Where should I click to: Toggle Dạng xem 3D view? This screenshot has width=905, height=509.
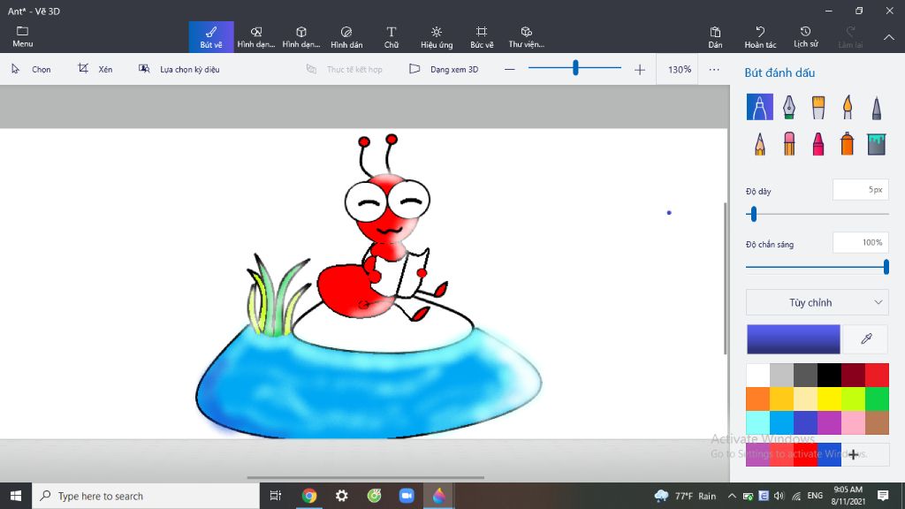pyautogui.click(x=444, y=69)
